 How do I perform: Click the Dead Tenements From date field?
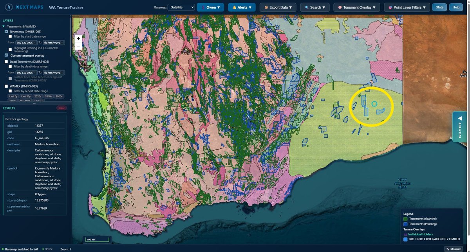(27, 72)
